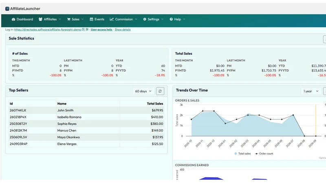Copy the login URL with copy icon
Screen dimensions: 326x183
pyautogui.click(x=84, y=29)
